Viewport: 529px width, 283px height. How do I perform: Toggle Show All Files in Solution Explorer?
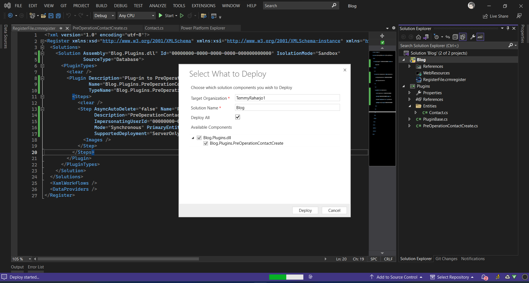point(463,37)
